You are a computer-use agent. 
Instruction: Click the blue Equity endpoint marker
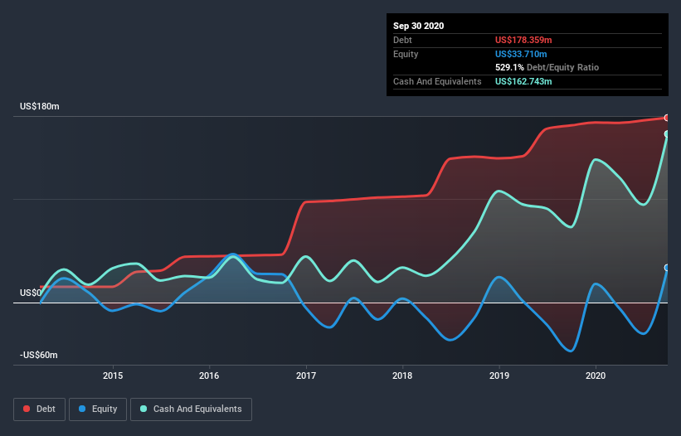[x=667, y=268]
